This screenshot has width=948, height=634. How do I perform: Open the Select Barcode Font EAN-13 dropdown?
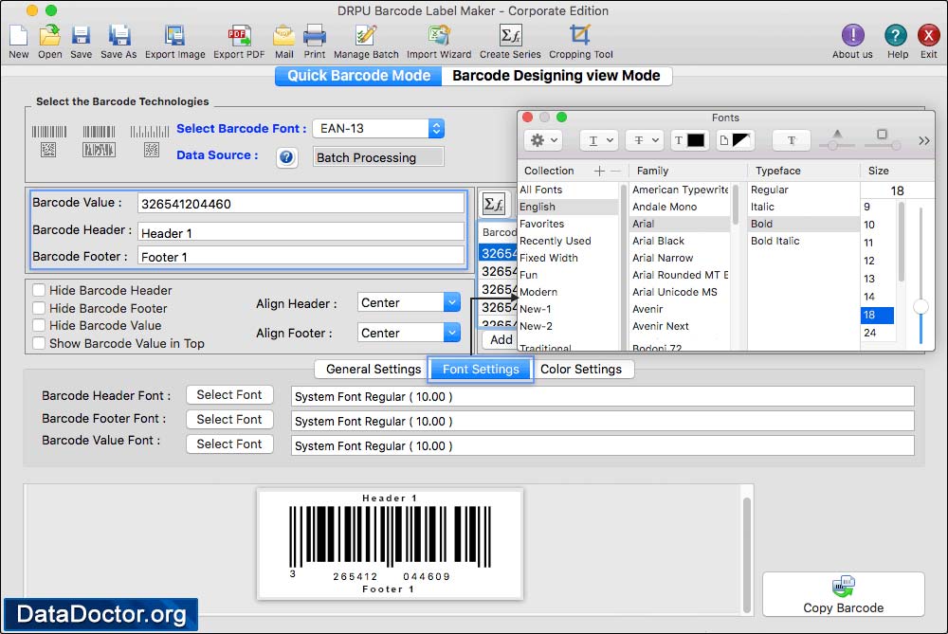point(378,128)
